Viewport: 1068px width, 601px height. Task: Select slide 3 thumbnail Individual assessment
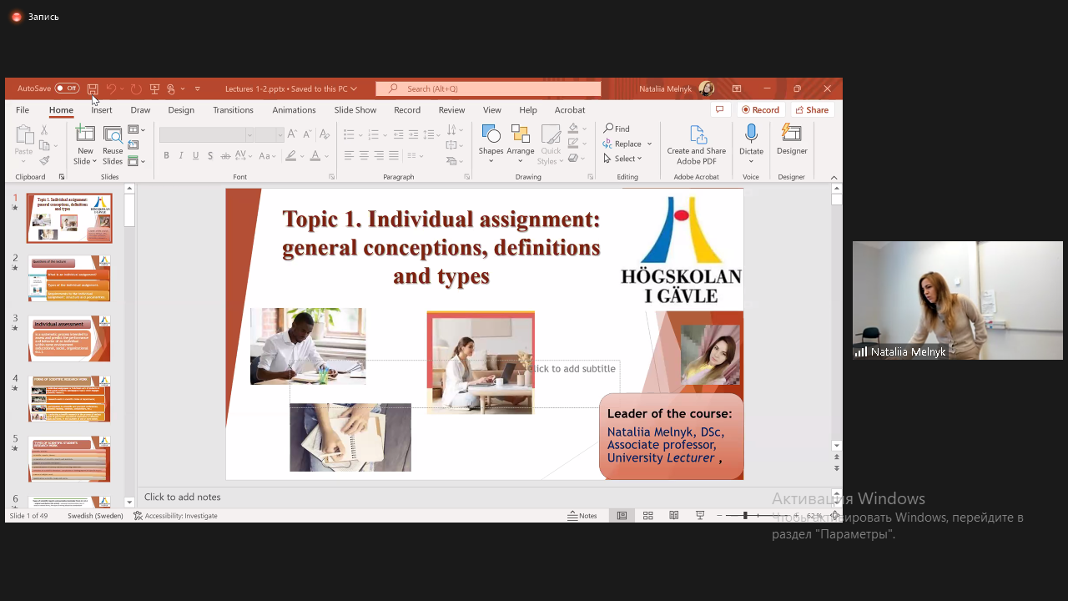(x=69, y=338)
